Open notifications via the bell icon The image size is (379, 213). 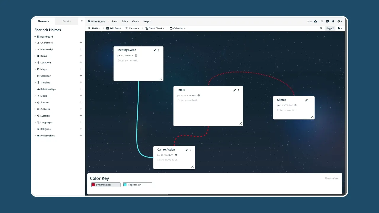tap(333, 21)
